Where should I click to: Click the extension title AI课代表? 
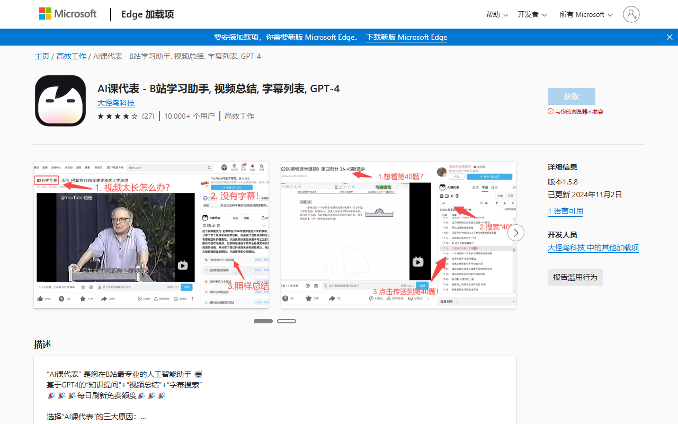(x=218, y=89)
